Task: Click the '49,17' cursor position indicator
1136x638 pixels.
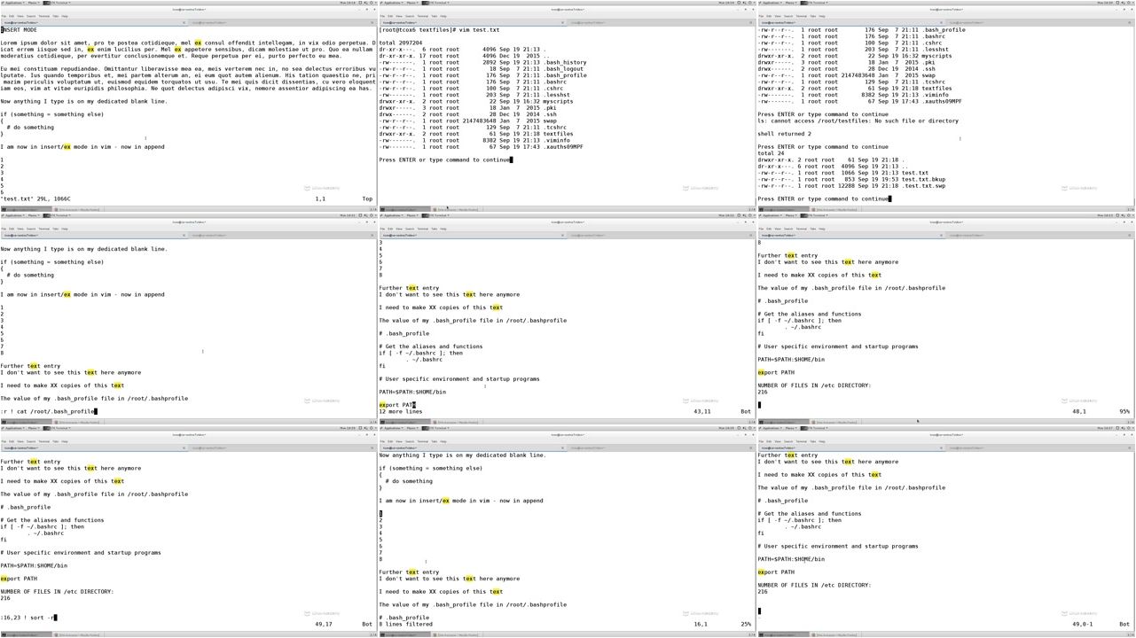Action: [324, 624]
